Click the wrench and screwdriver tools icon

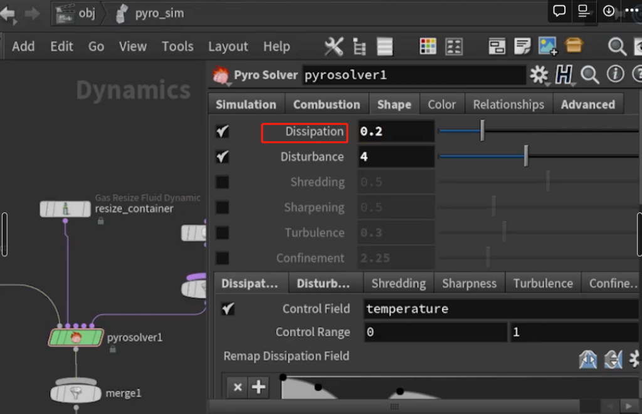334,46
